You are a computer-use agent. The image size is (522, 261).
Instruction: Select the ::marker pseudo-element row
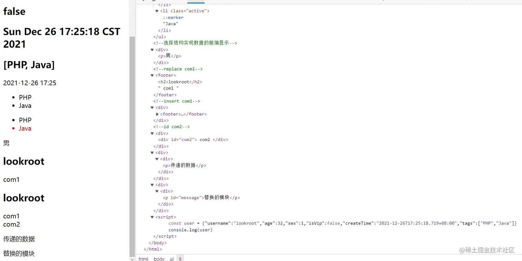(173, 17)
